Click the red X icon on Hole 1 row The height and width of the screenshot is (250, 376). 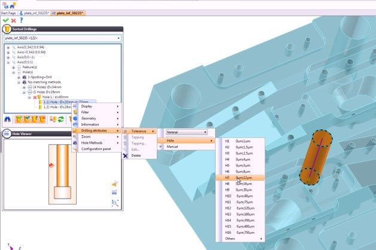[35, 97]
